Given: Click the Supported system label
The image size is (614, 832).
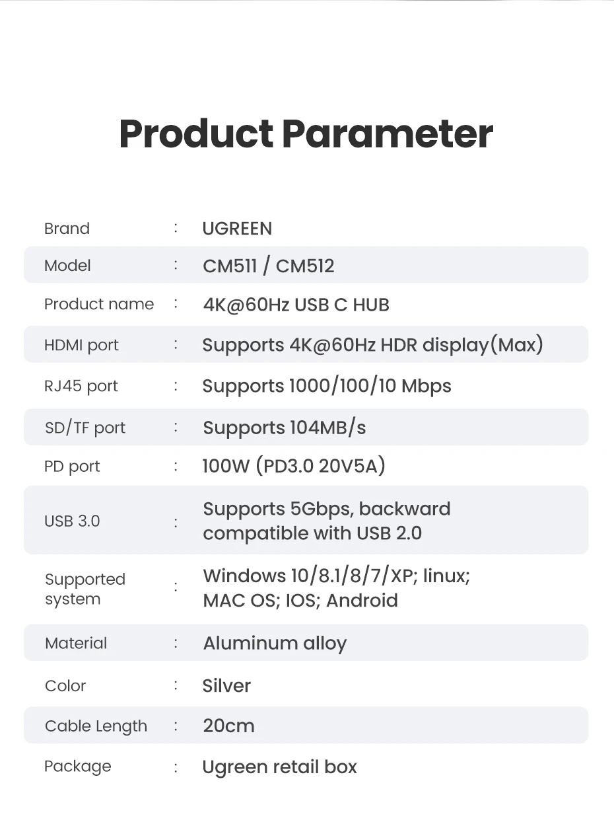Looking at the screenshot, I should pos(85,589).
